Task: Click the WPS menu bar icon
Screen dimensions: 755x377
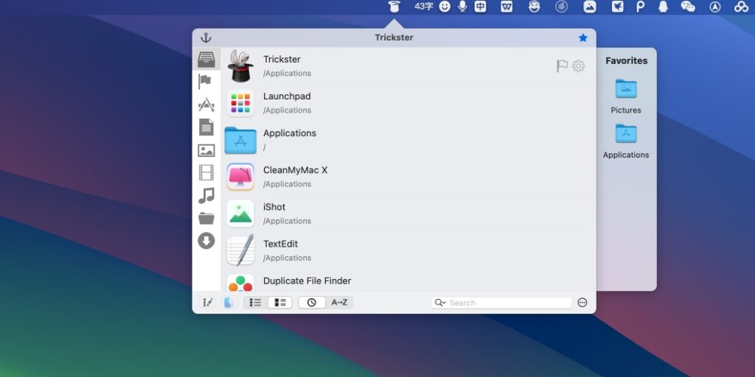Action: [x=507, y=7]
